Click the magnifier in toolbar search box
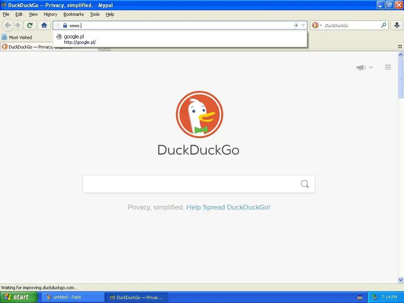The width and height of the screenshot is (404, 303). (383, 25)
